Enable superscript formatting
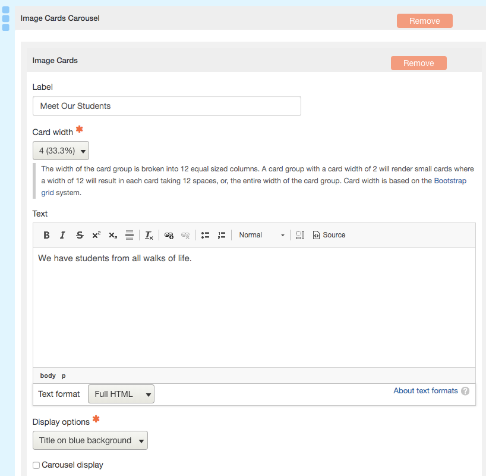 [x=96, y=234]
